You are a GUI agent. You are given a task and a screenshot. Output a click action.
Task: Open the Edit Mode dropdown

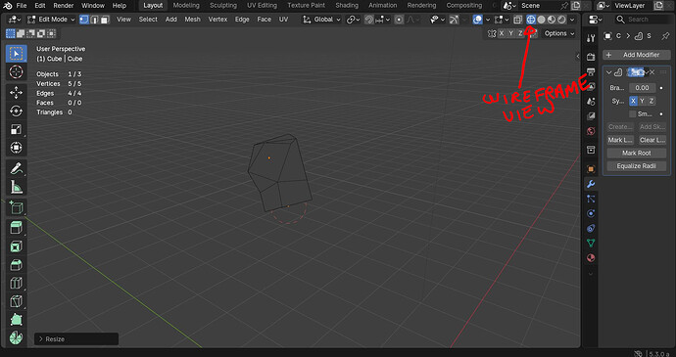coord(51,20)
